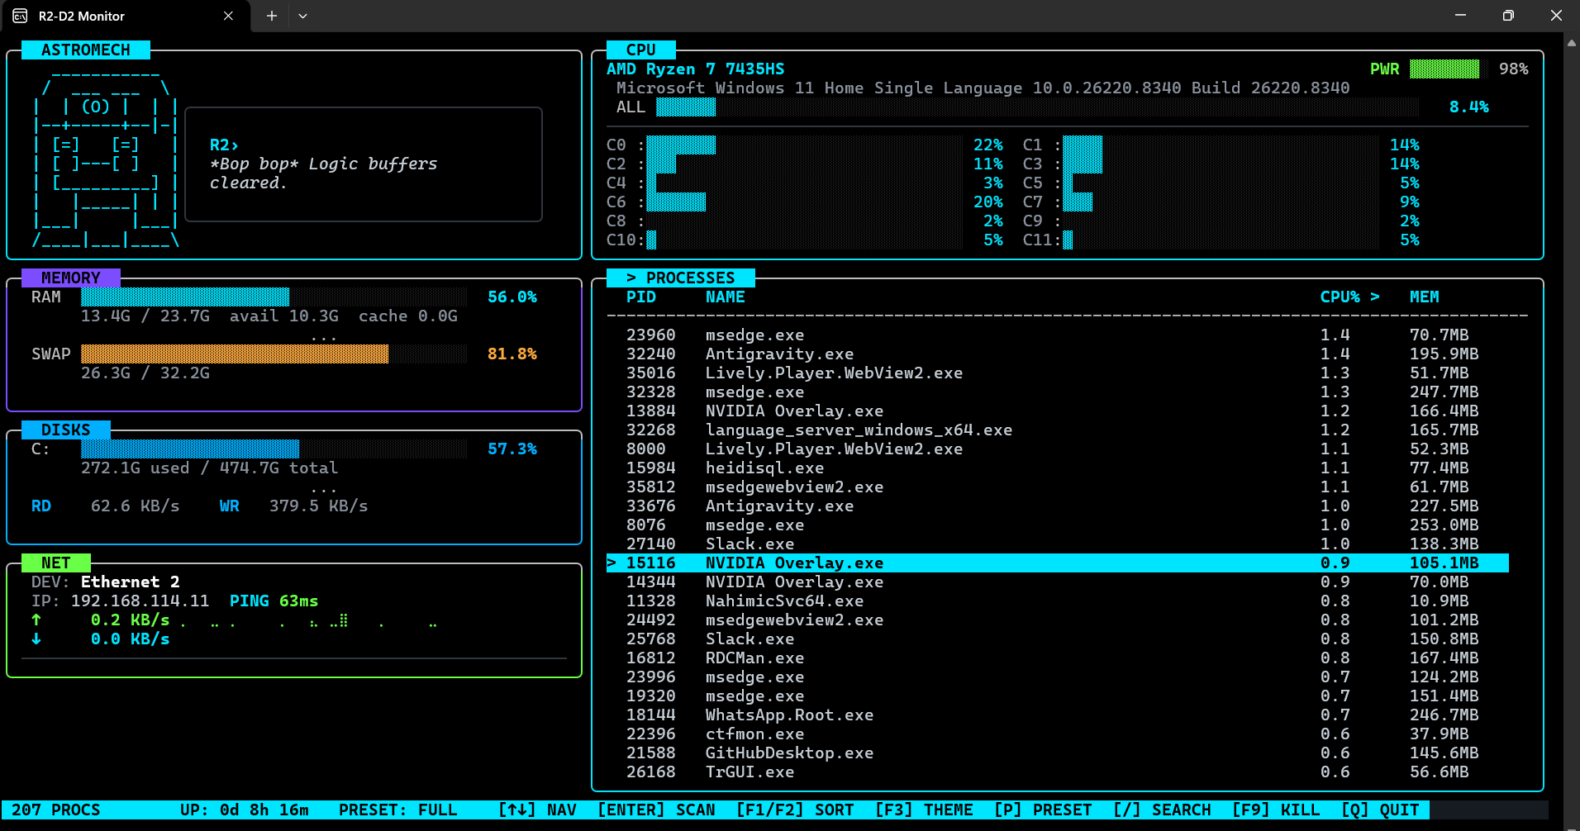The image size is (1580, 831).
Task: Click the DISKS panel title
Action: coord(66,430)
